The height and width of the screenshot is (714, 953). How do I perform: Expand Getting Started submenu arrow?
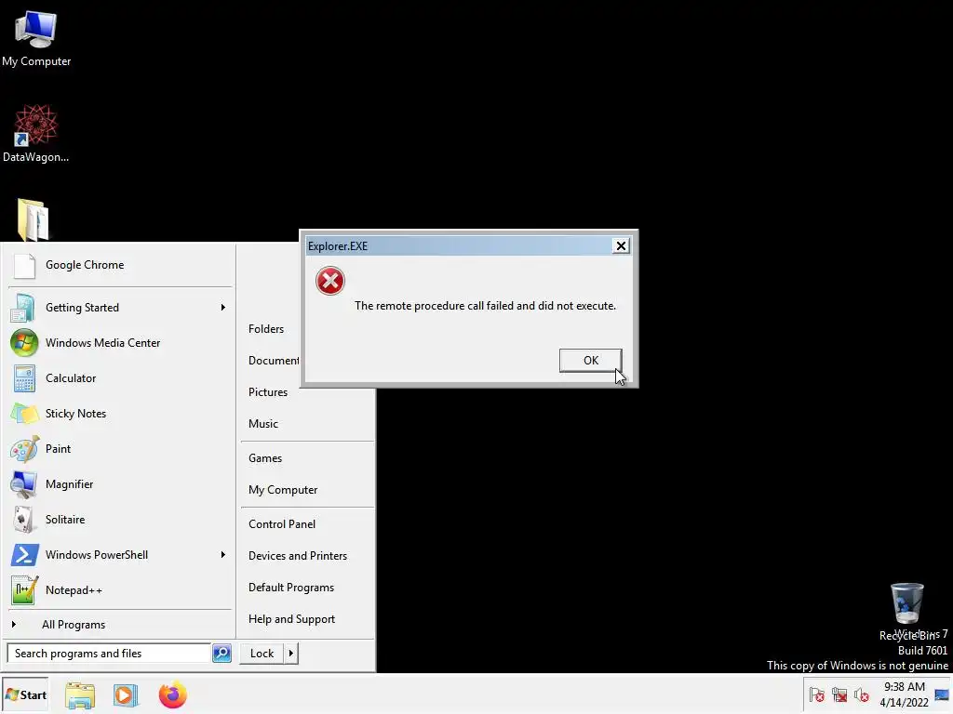coord(223,307)
